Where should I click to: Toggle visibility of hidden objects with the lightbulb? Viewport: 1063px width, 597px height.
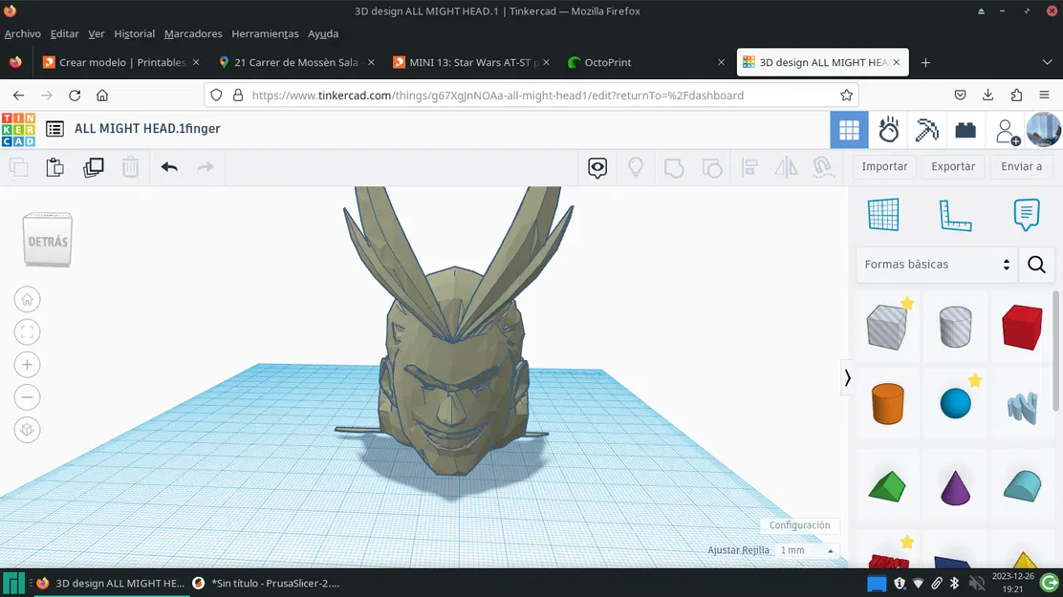pos(636,167)
